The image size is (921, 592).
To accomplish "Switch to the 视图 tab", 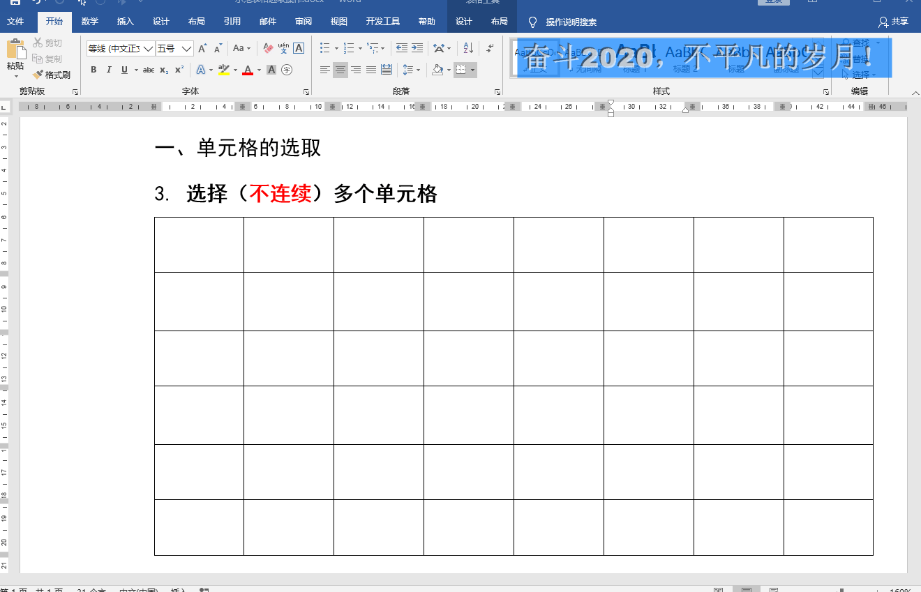I will (339, 22).
